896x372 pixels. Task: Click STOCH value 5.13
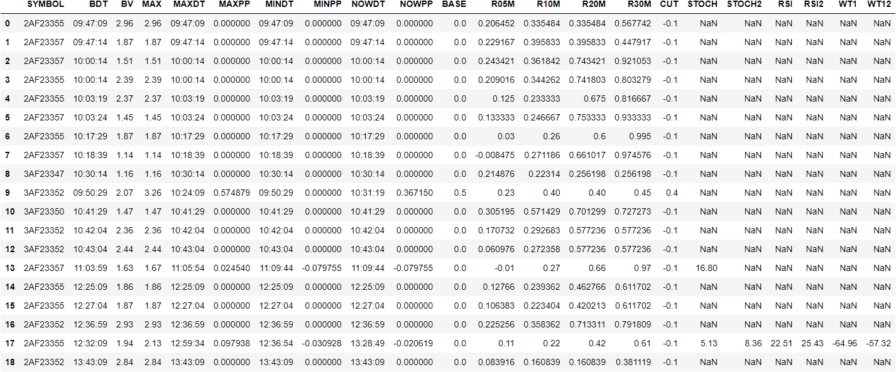(x=709, y=344)
